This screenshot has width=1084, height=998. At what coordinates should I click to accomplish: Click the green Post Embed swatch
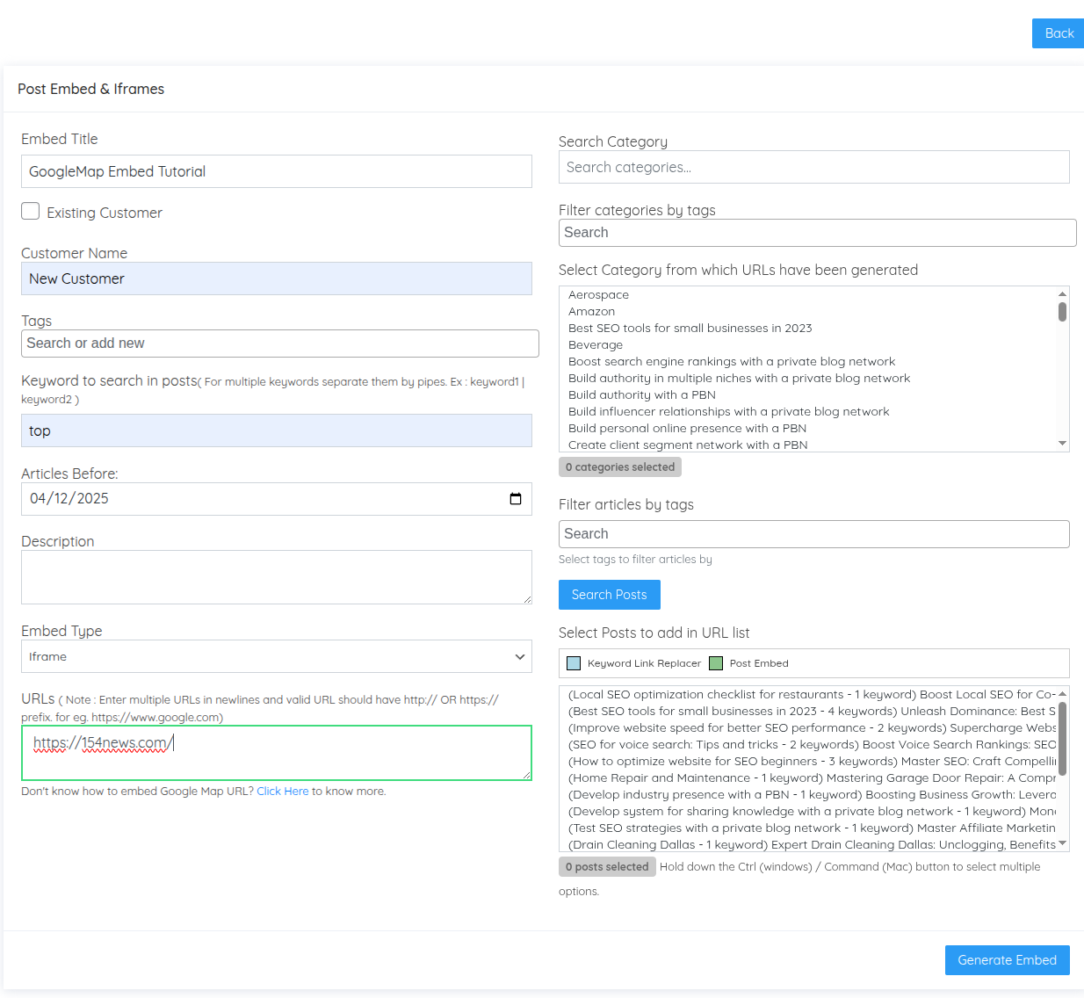point(716,663)
